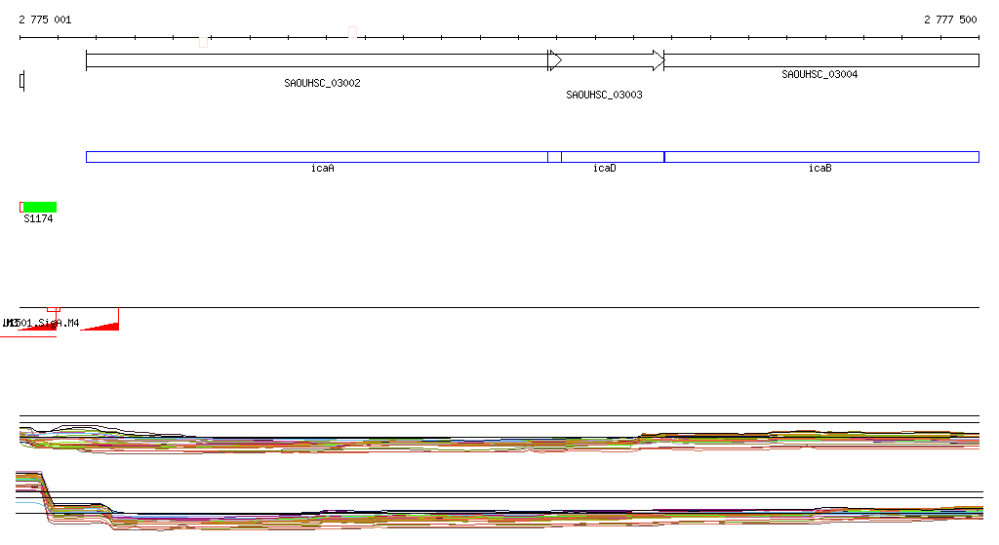This screenshot has width=999, height=545.
Task: Click the small gene fragment at left edge
Action: coord(21,81)
